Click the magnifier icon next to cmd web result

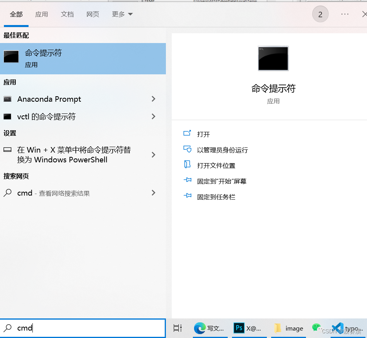(7, 193)
